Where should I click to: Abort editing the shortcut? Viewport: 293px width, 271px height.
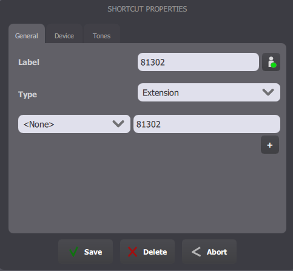pos(209,252)
